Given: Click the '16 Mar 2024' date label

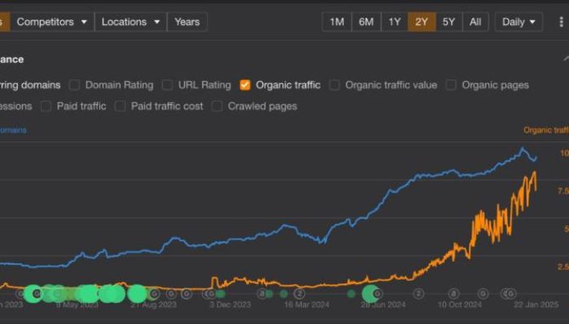Looking at the screenshot, I should tap(307, 305).
